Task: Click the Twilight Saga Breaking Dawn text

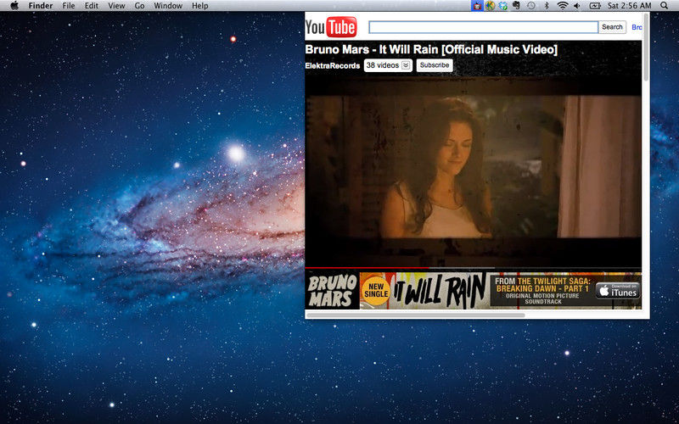Action: pyautogui.click(x=542, y=285)
